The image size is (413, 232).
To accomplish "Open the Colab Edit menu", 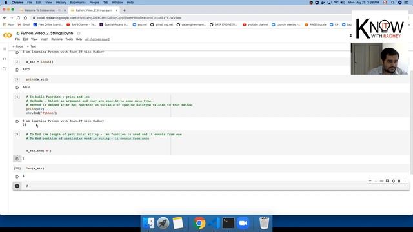I will [x=25, y=39].
